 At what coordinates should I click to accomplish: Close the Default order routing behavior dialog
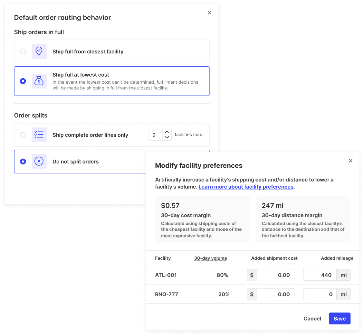pos(209,13)
